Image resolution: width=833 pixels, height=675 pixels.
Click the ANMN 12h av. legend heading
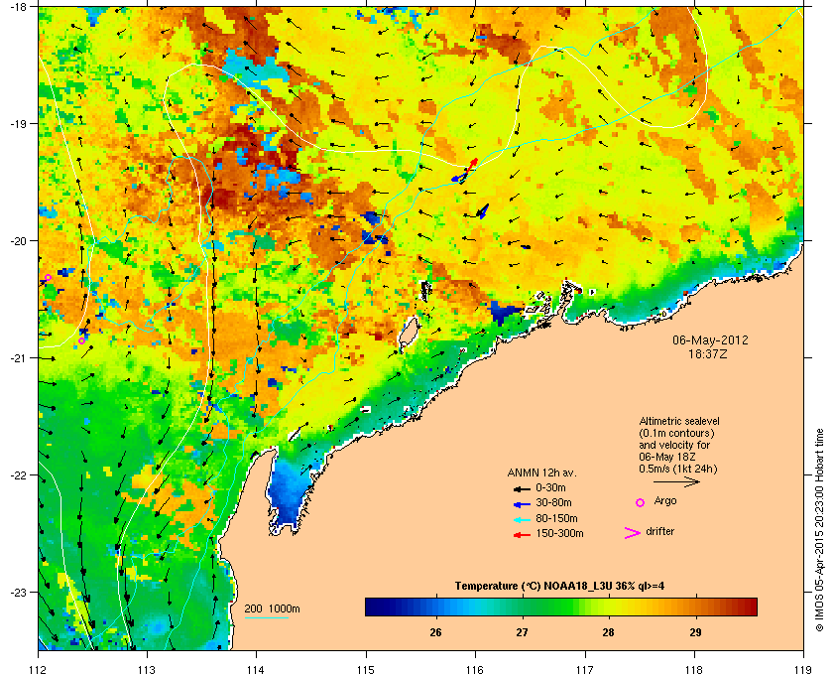pos(541,472)
